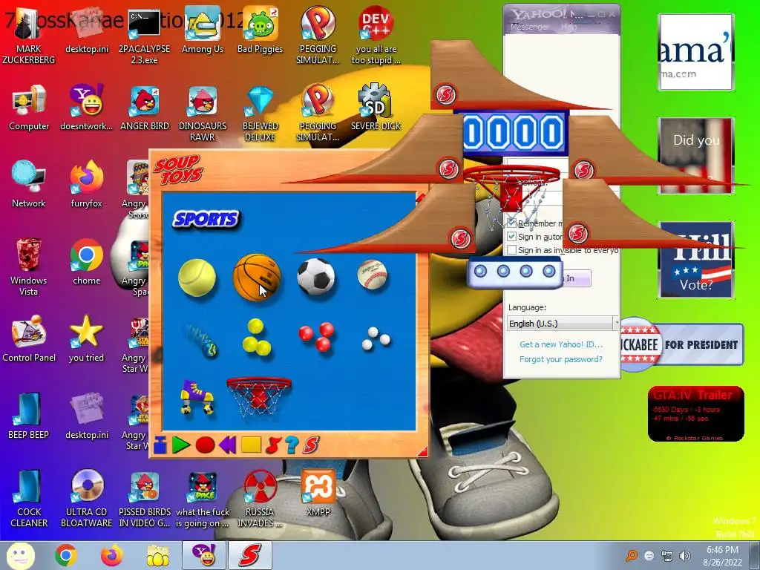Switch to Yahoo Messenger taskbar button
This screenshot has height=570, width=760.
tap(203, 555)
